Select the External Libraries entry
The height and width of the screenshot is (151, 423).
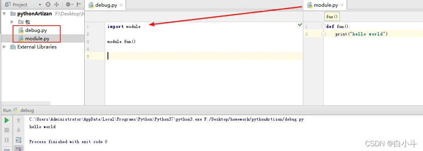click(37, 47)
